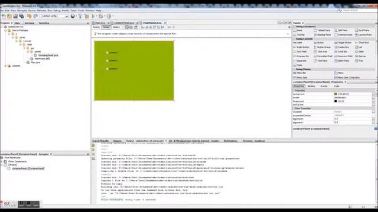Collapse the Swing Containers palette section

click(295, 26)
